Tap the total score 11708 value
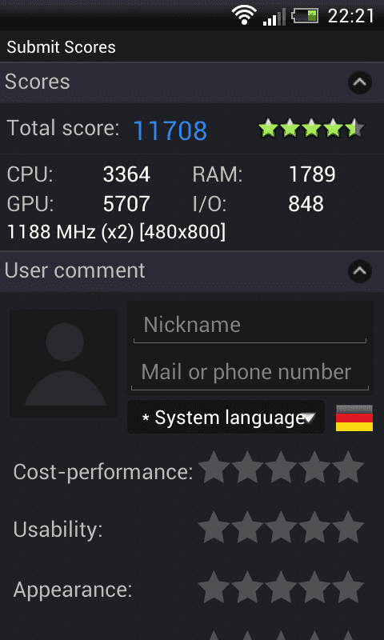The image size is (384, 640). click(x=170, y=130)
